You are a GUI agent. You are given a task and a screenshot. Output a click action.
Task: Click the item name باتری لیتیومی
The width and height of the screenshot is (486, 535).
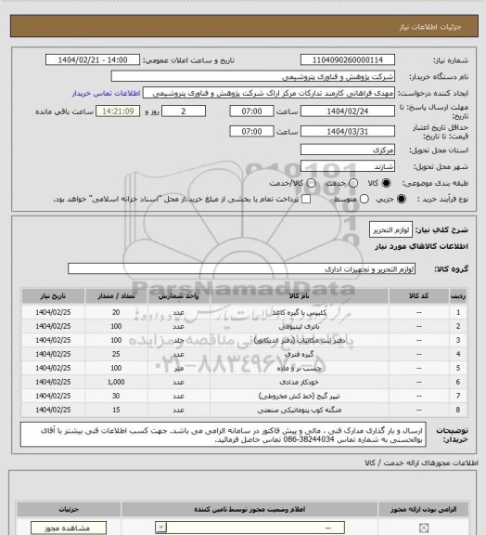(x=299, y=327)
